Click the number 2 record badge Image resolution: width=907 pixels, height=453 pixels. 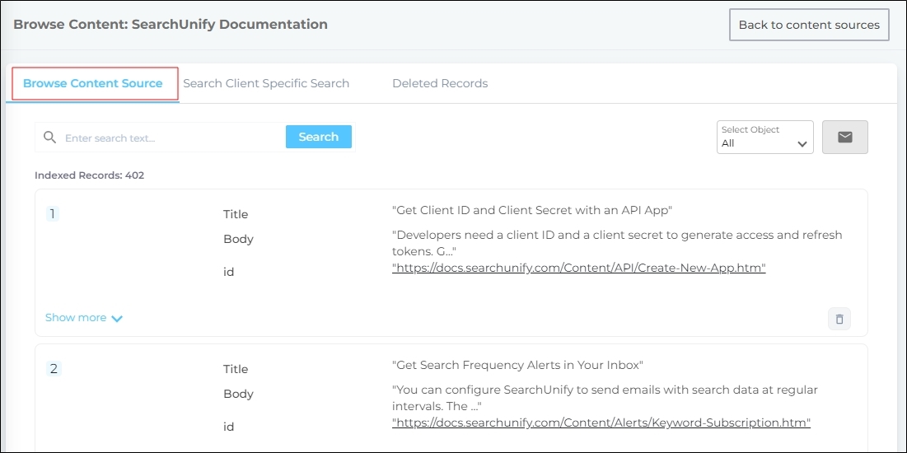click(54, 369)
